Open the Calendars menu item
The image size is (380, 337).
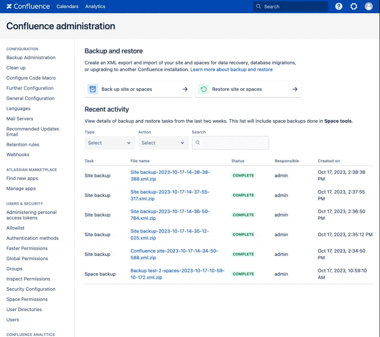point(68,6)
